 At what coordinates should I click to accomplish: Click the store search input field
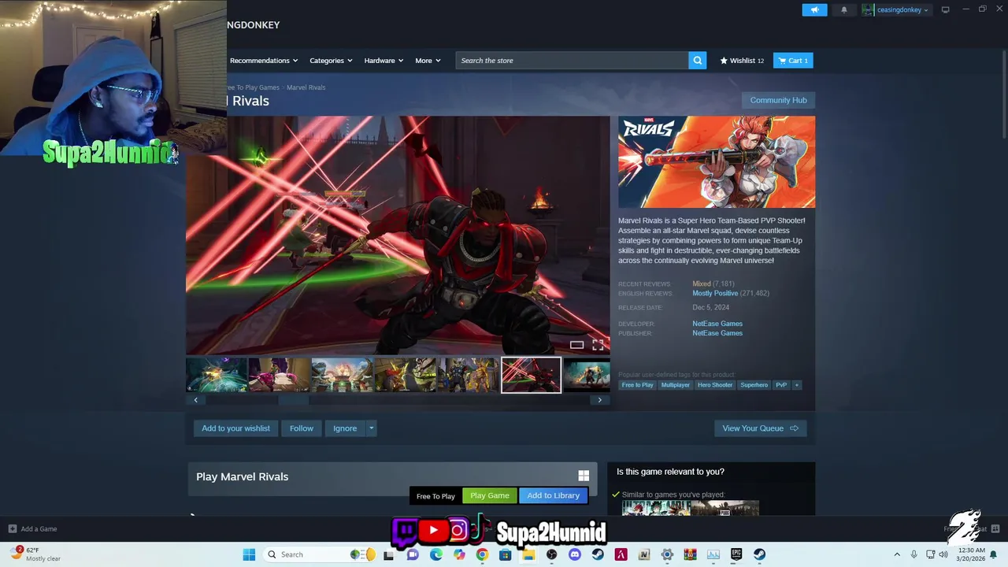(x=573, y=61)
